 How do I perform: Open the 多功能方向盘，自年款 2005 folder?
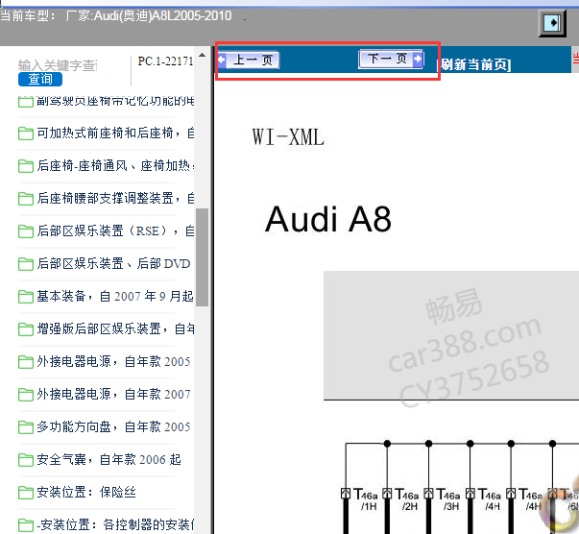tap(113, 426)
